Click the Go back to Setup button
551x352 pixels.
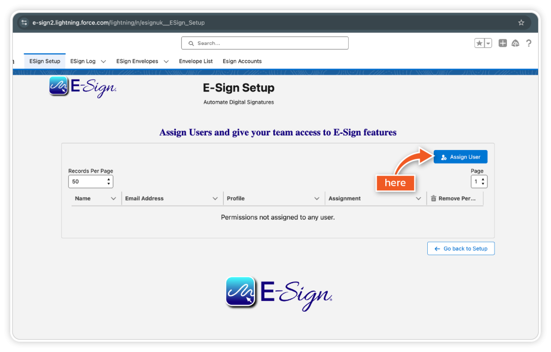[x=461, y=249]
